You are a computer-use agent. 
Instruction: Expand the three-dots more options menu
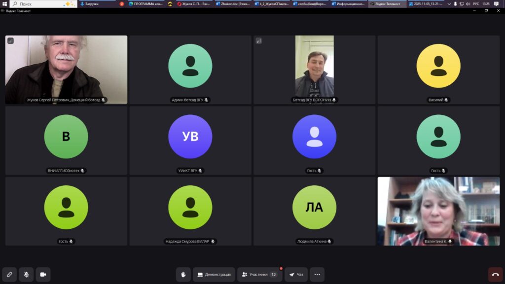tap(317, 275)
